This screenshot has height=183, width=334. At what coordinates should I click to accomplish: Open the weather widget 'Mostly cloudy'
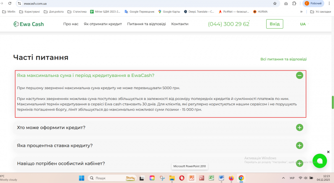pos(9,178)
